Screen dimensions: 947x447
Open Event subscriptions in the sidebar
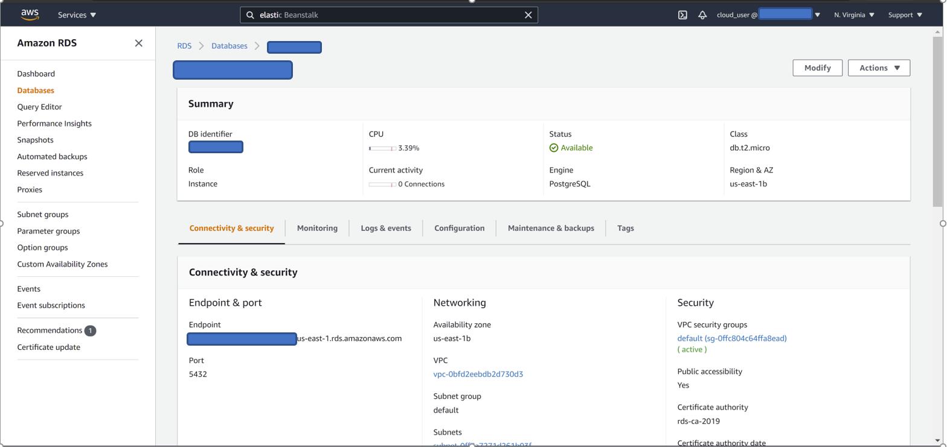coord(51,305)
